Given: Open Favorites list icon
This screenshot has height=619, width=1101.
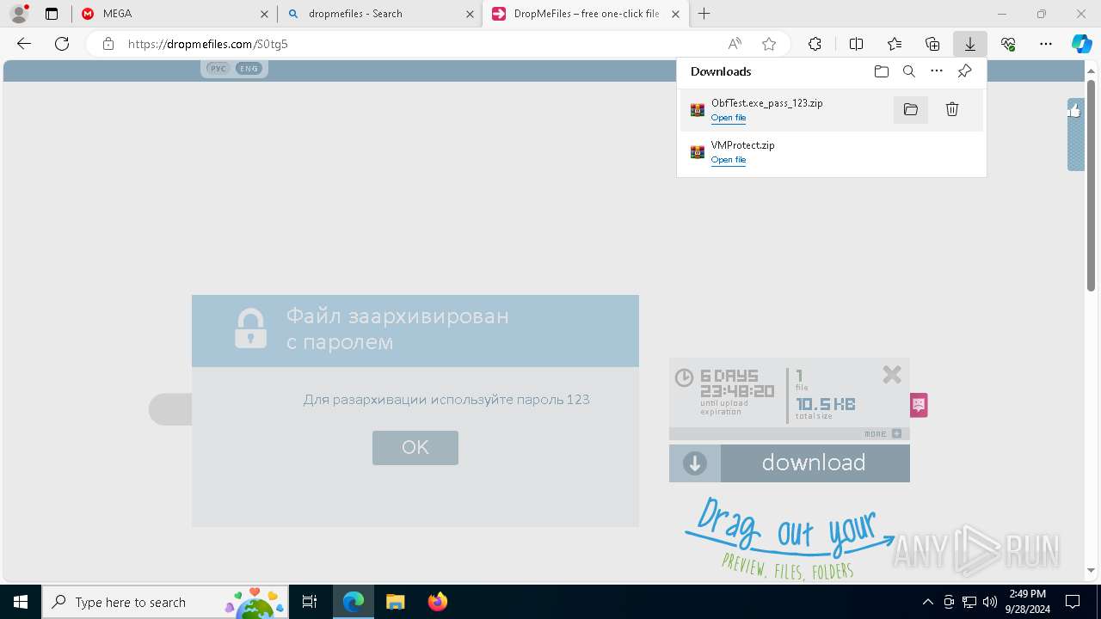Looking at the screenshot, I should [x=895, y=44].
